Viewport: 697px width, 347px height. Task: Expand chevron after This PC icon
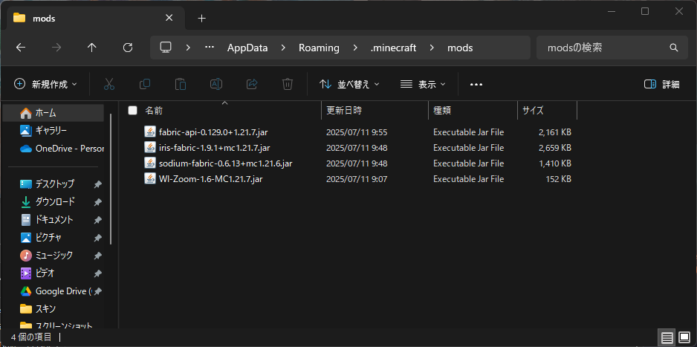tap(188, 48)
